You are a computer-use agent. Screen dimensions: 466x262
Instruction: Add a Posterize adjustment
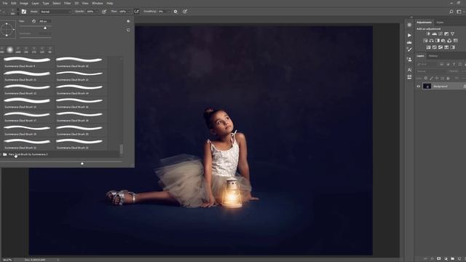[x=434, y=47]
